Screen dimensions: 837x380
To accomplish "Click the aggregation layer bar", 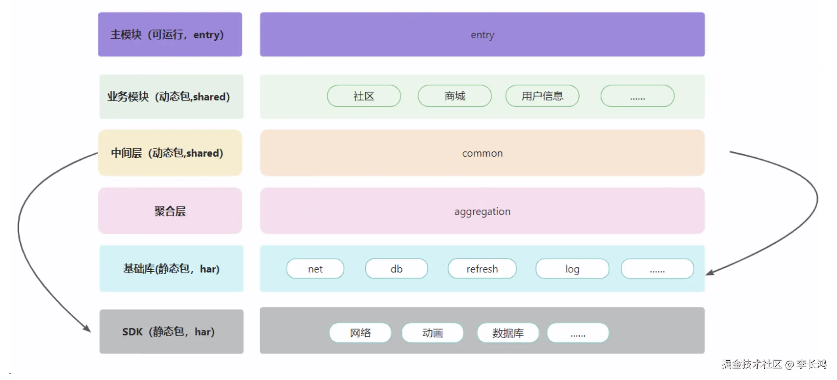I will click(x=482, y=211).
